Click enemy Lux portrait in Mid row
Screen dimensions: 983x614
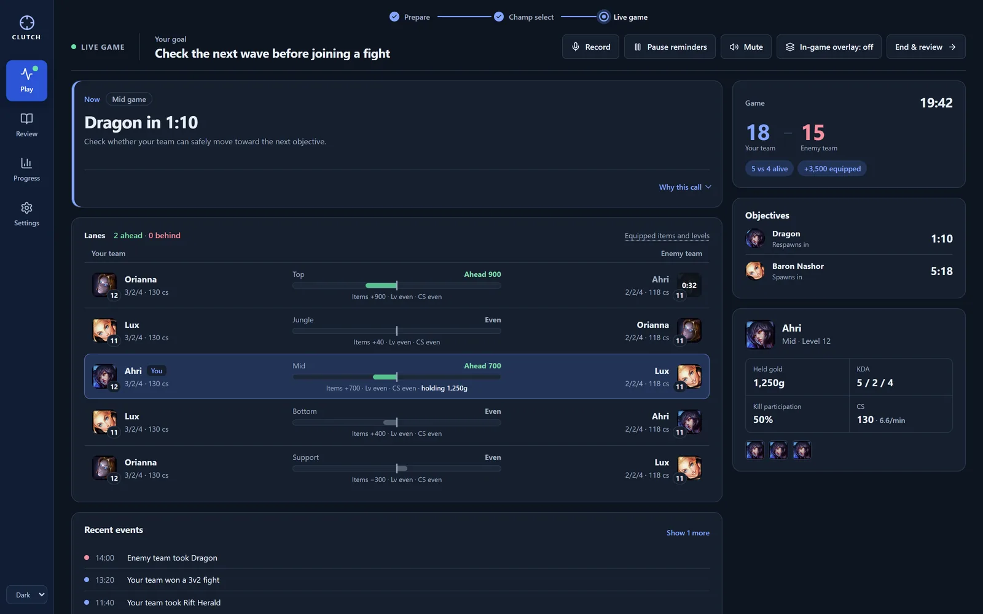point(689,376)
